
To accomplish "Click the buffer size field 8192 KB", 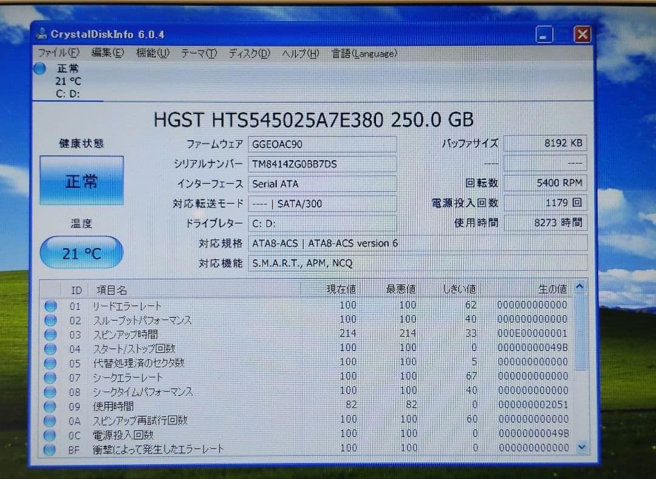I will click(545, 143).
